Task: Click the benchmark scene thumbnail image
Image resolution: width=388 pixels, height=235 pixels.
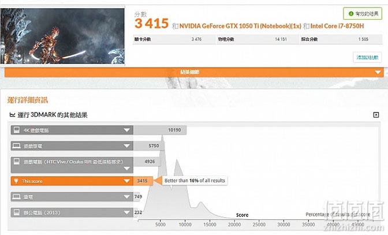Action: click(x=62, y=36)
